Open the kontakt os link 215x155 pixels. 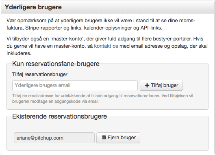pyautogui.click(x=106, y=46)
